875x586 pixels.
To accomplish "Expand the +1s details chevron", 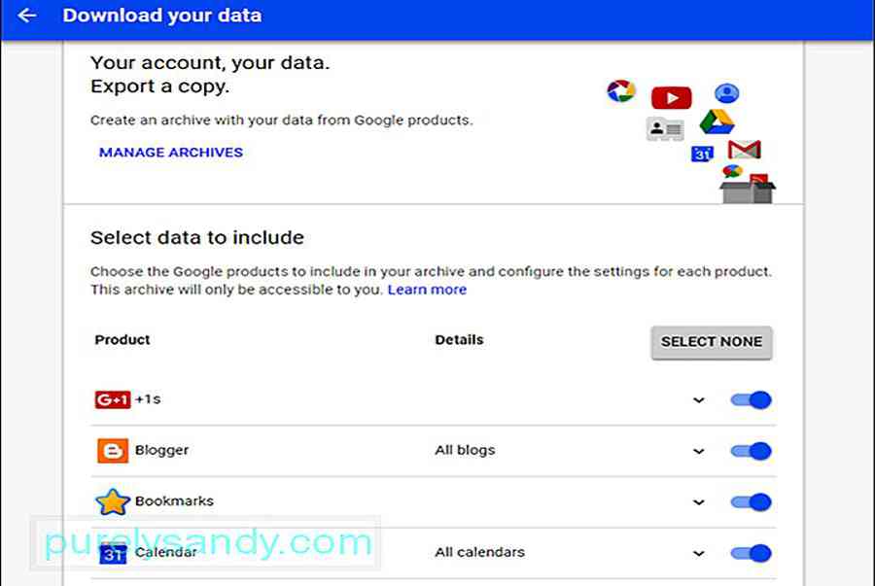I will click(x=698, y=400).
